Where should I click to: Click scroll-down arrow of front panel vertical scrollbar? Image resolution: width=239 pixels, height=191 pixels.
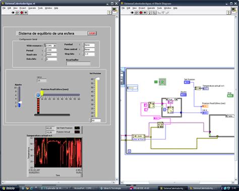coord(117,179)
